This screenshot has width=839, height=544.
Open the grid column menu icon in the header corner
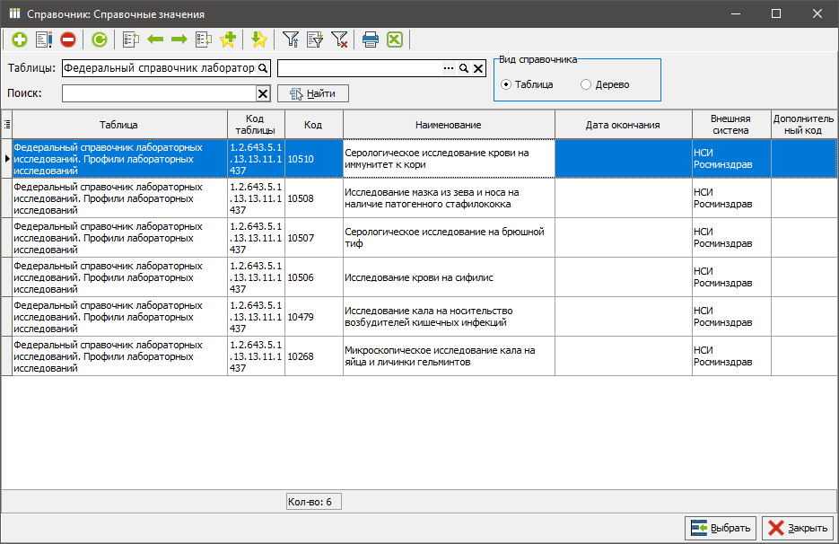[x=7, y=125]
